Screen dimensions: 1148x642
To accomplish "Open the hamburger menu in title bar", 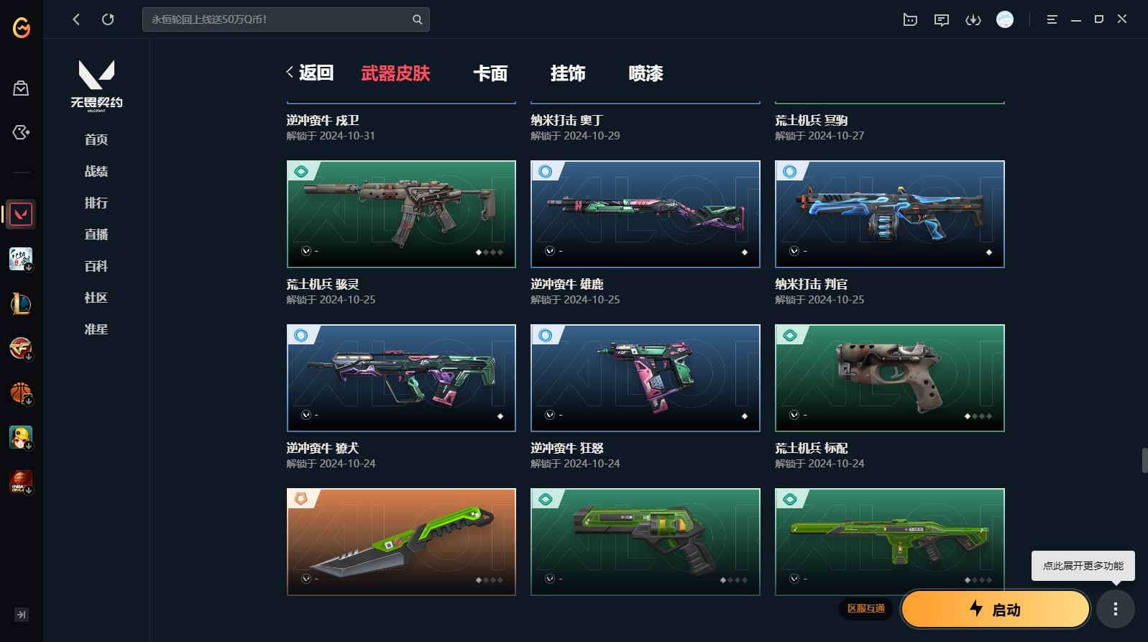I will [x=1052, y=19].
